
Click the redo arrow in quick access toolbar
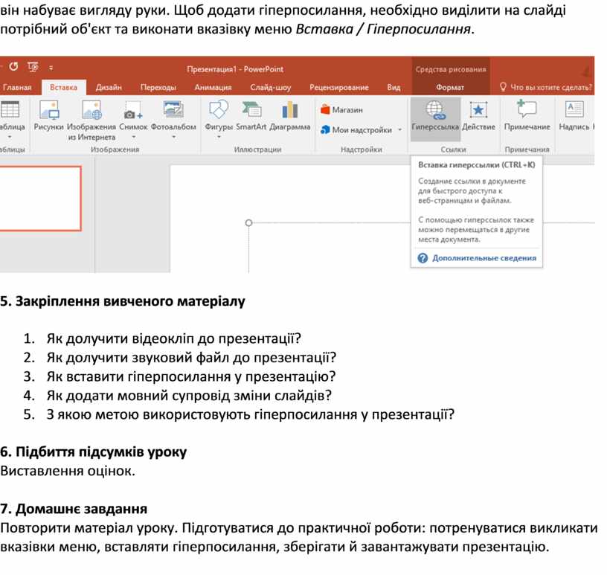(13, 67)
